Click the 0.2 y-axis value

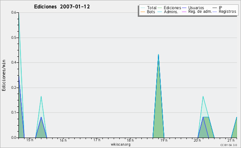tap(14, 88)
